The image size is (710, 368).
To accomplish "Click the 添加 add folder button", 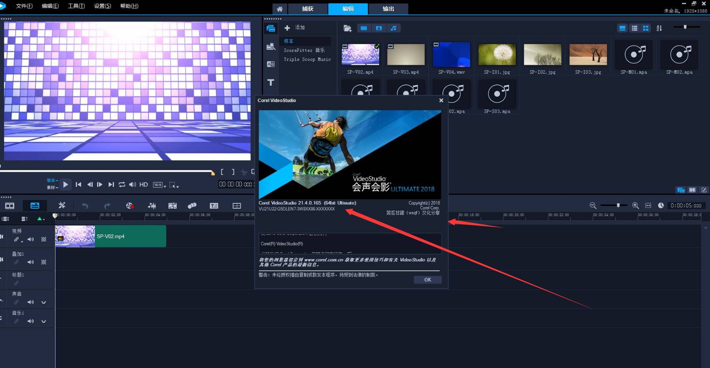I will tap(294, 28).
